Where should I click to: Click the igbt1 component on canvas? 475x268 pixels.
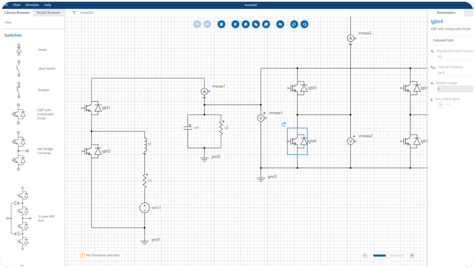[x=92, y=108]
